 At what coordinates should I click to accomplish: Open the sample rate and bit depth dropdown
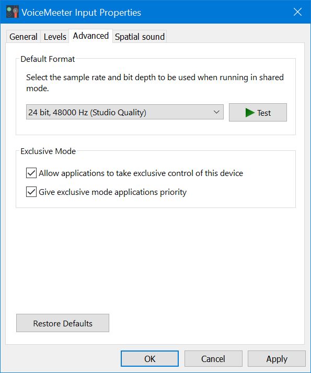click(x=124, y=112)
